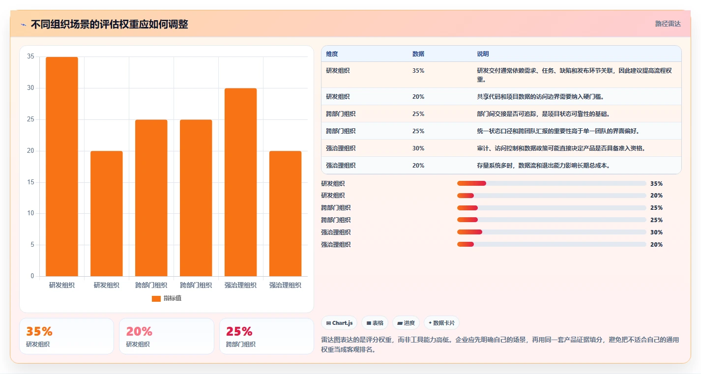This screenshot has height=374, width=701.
Task: Click the 强治理组织 bar reaching 20
Action: coord(285,214)
